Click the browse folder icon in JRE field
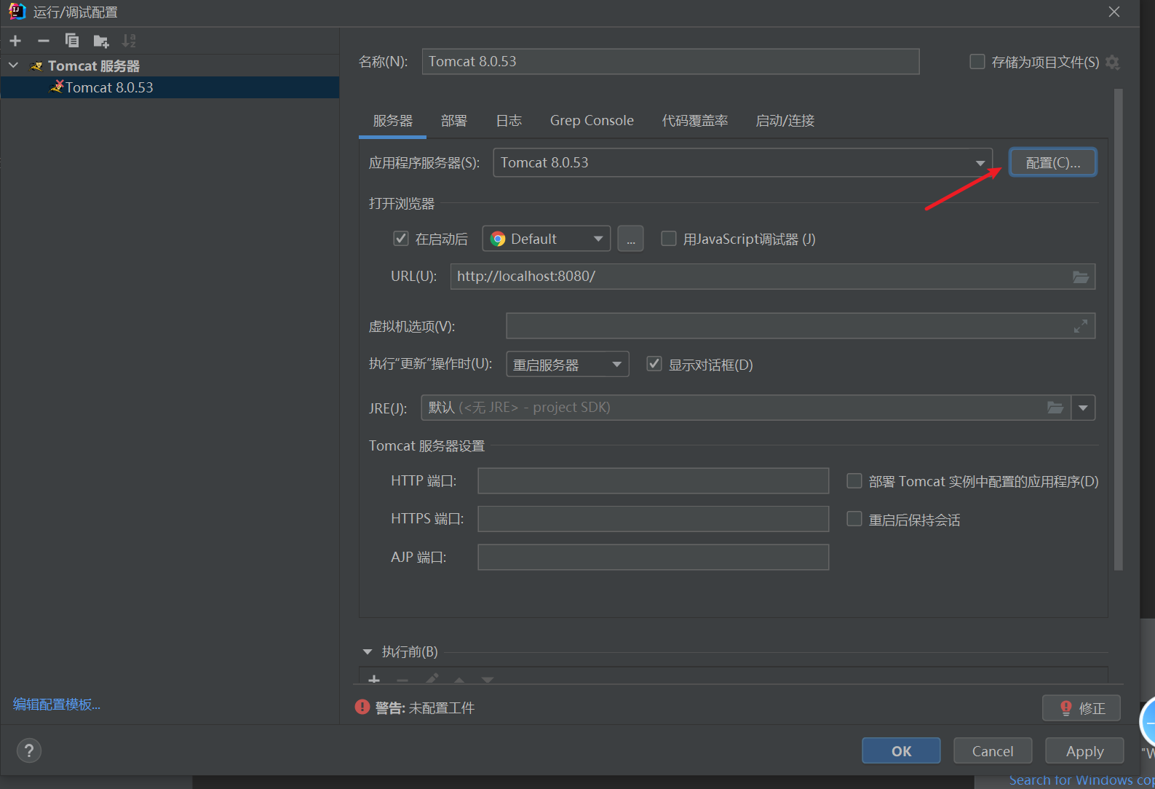Image resolution: width=1155 pixels, height=789 pixels. [1055, 408]
